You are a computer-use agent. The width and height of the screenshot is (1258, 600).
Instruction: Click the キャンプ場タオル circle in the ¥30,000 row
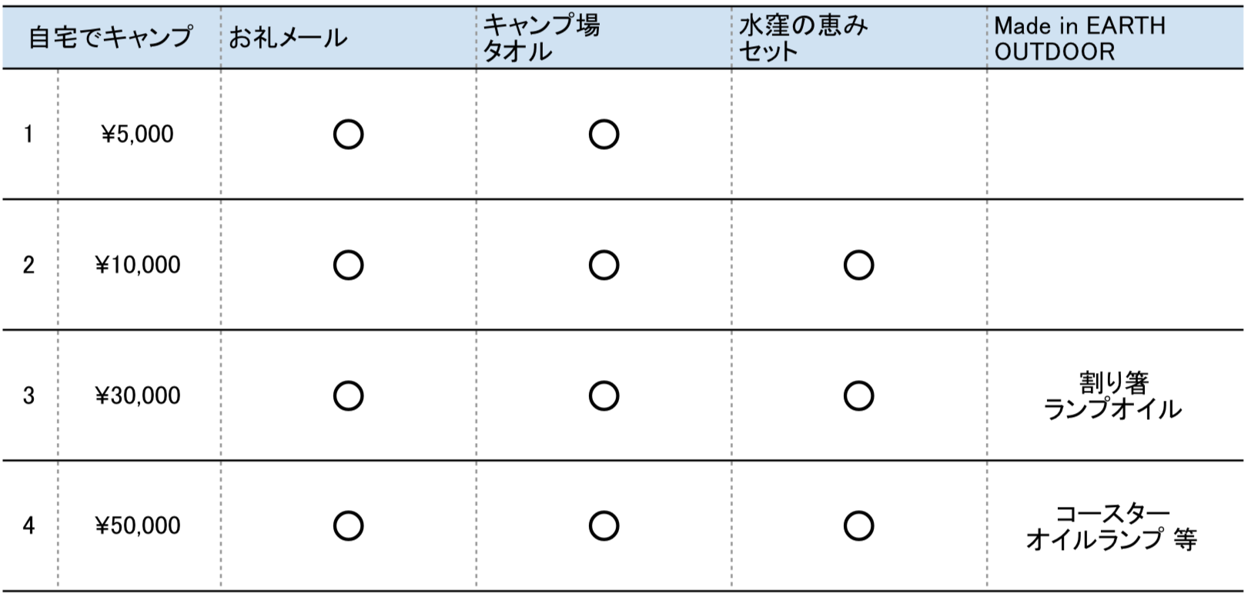(x=604, y=396)
